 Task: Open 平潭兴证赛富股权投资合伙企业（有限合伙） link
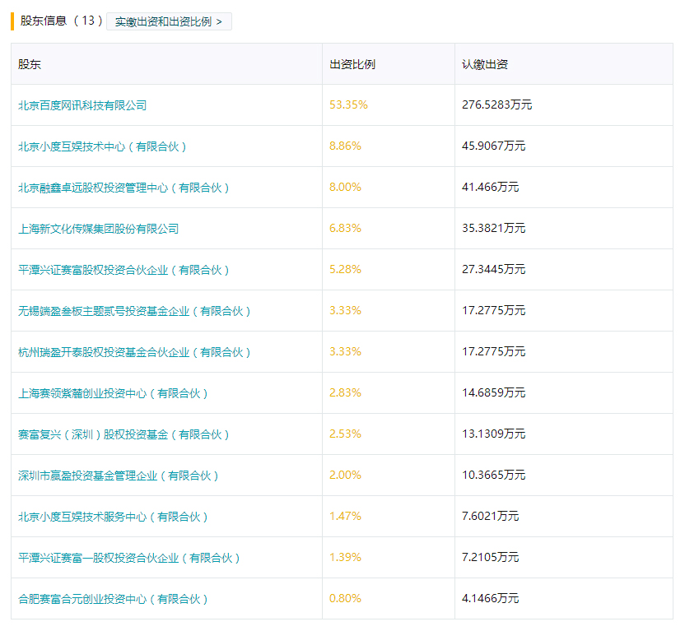tap(123, 270)
